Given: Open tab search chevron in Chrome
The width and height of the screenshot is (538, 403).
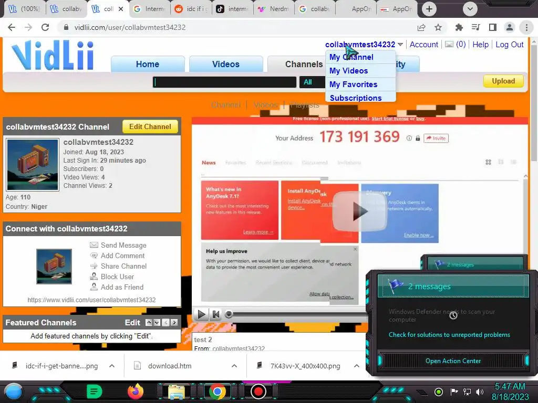Looking at the screenshot, I should [470, 9].
